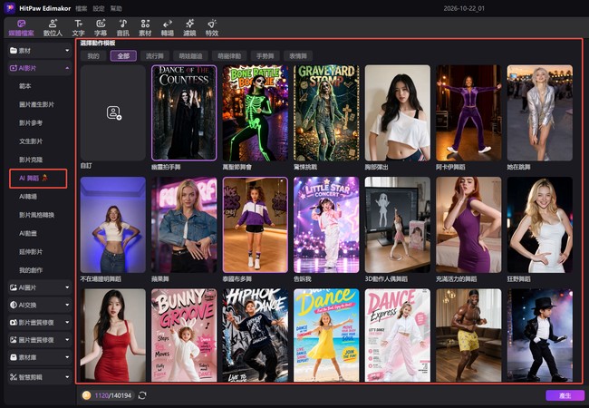The image size is (589, 408).
Task: Choose the Graveyard Stomp template
Action: [x=326, y=112]
